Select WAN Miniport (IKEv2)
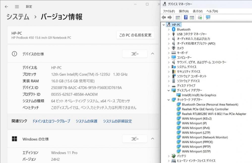 point(197,118)
